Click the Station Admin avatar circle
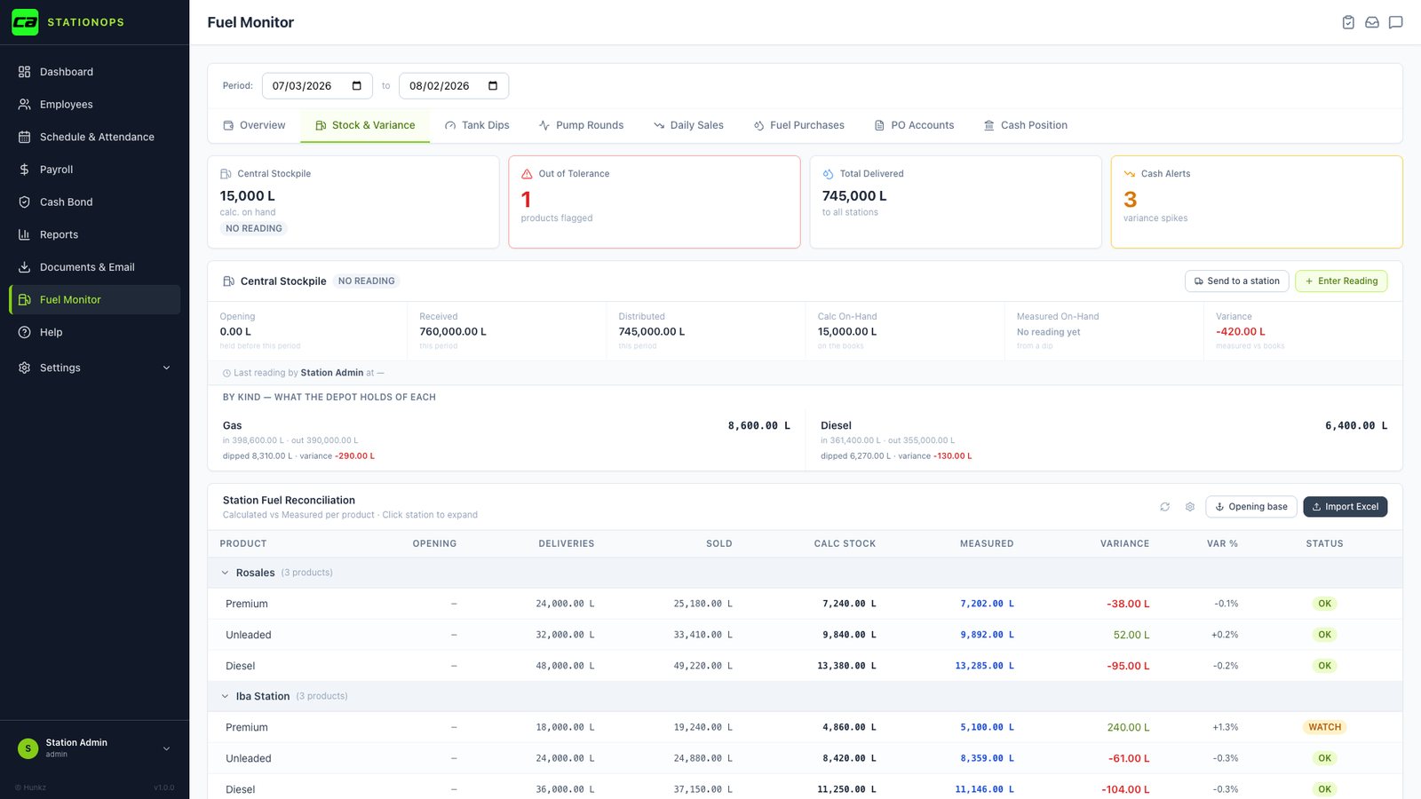Viewport: 1421px width, 799px height. (28, 748)
